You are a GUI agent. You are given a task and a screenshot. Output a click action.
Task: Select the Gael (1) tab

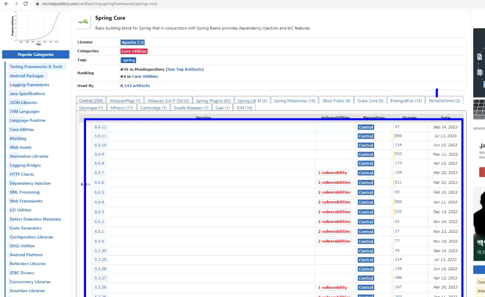click(223, 108)
